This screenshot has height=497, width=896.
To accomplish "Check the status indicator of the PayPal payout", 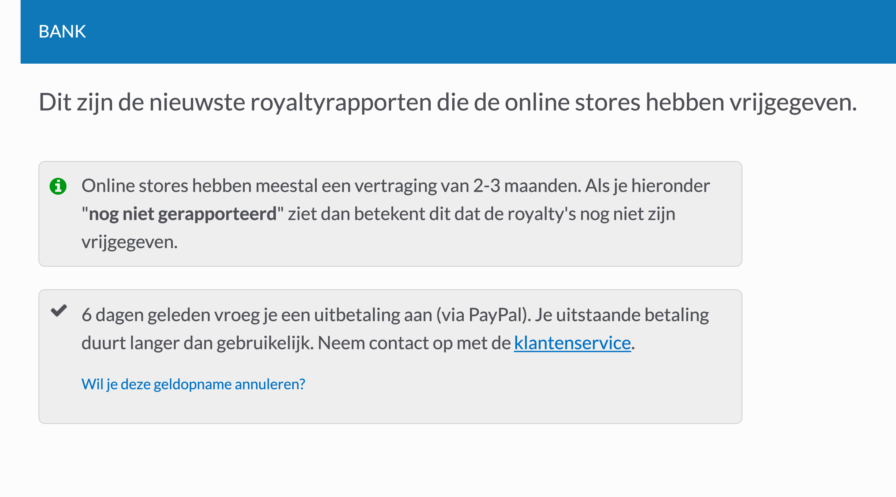I will (x=59, y=312).
